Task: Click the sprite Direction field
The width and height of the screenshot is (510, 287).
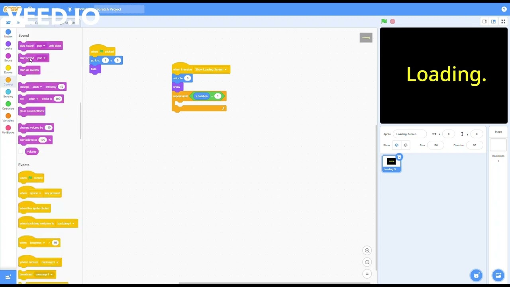Action: 475,145
